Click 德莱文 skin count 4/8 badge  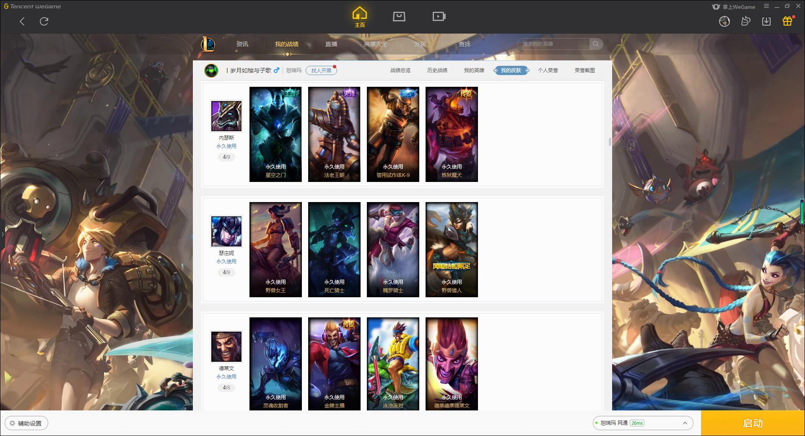coord(226,388)
